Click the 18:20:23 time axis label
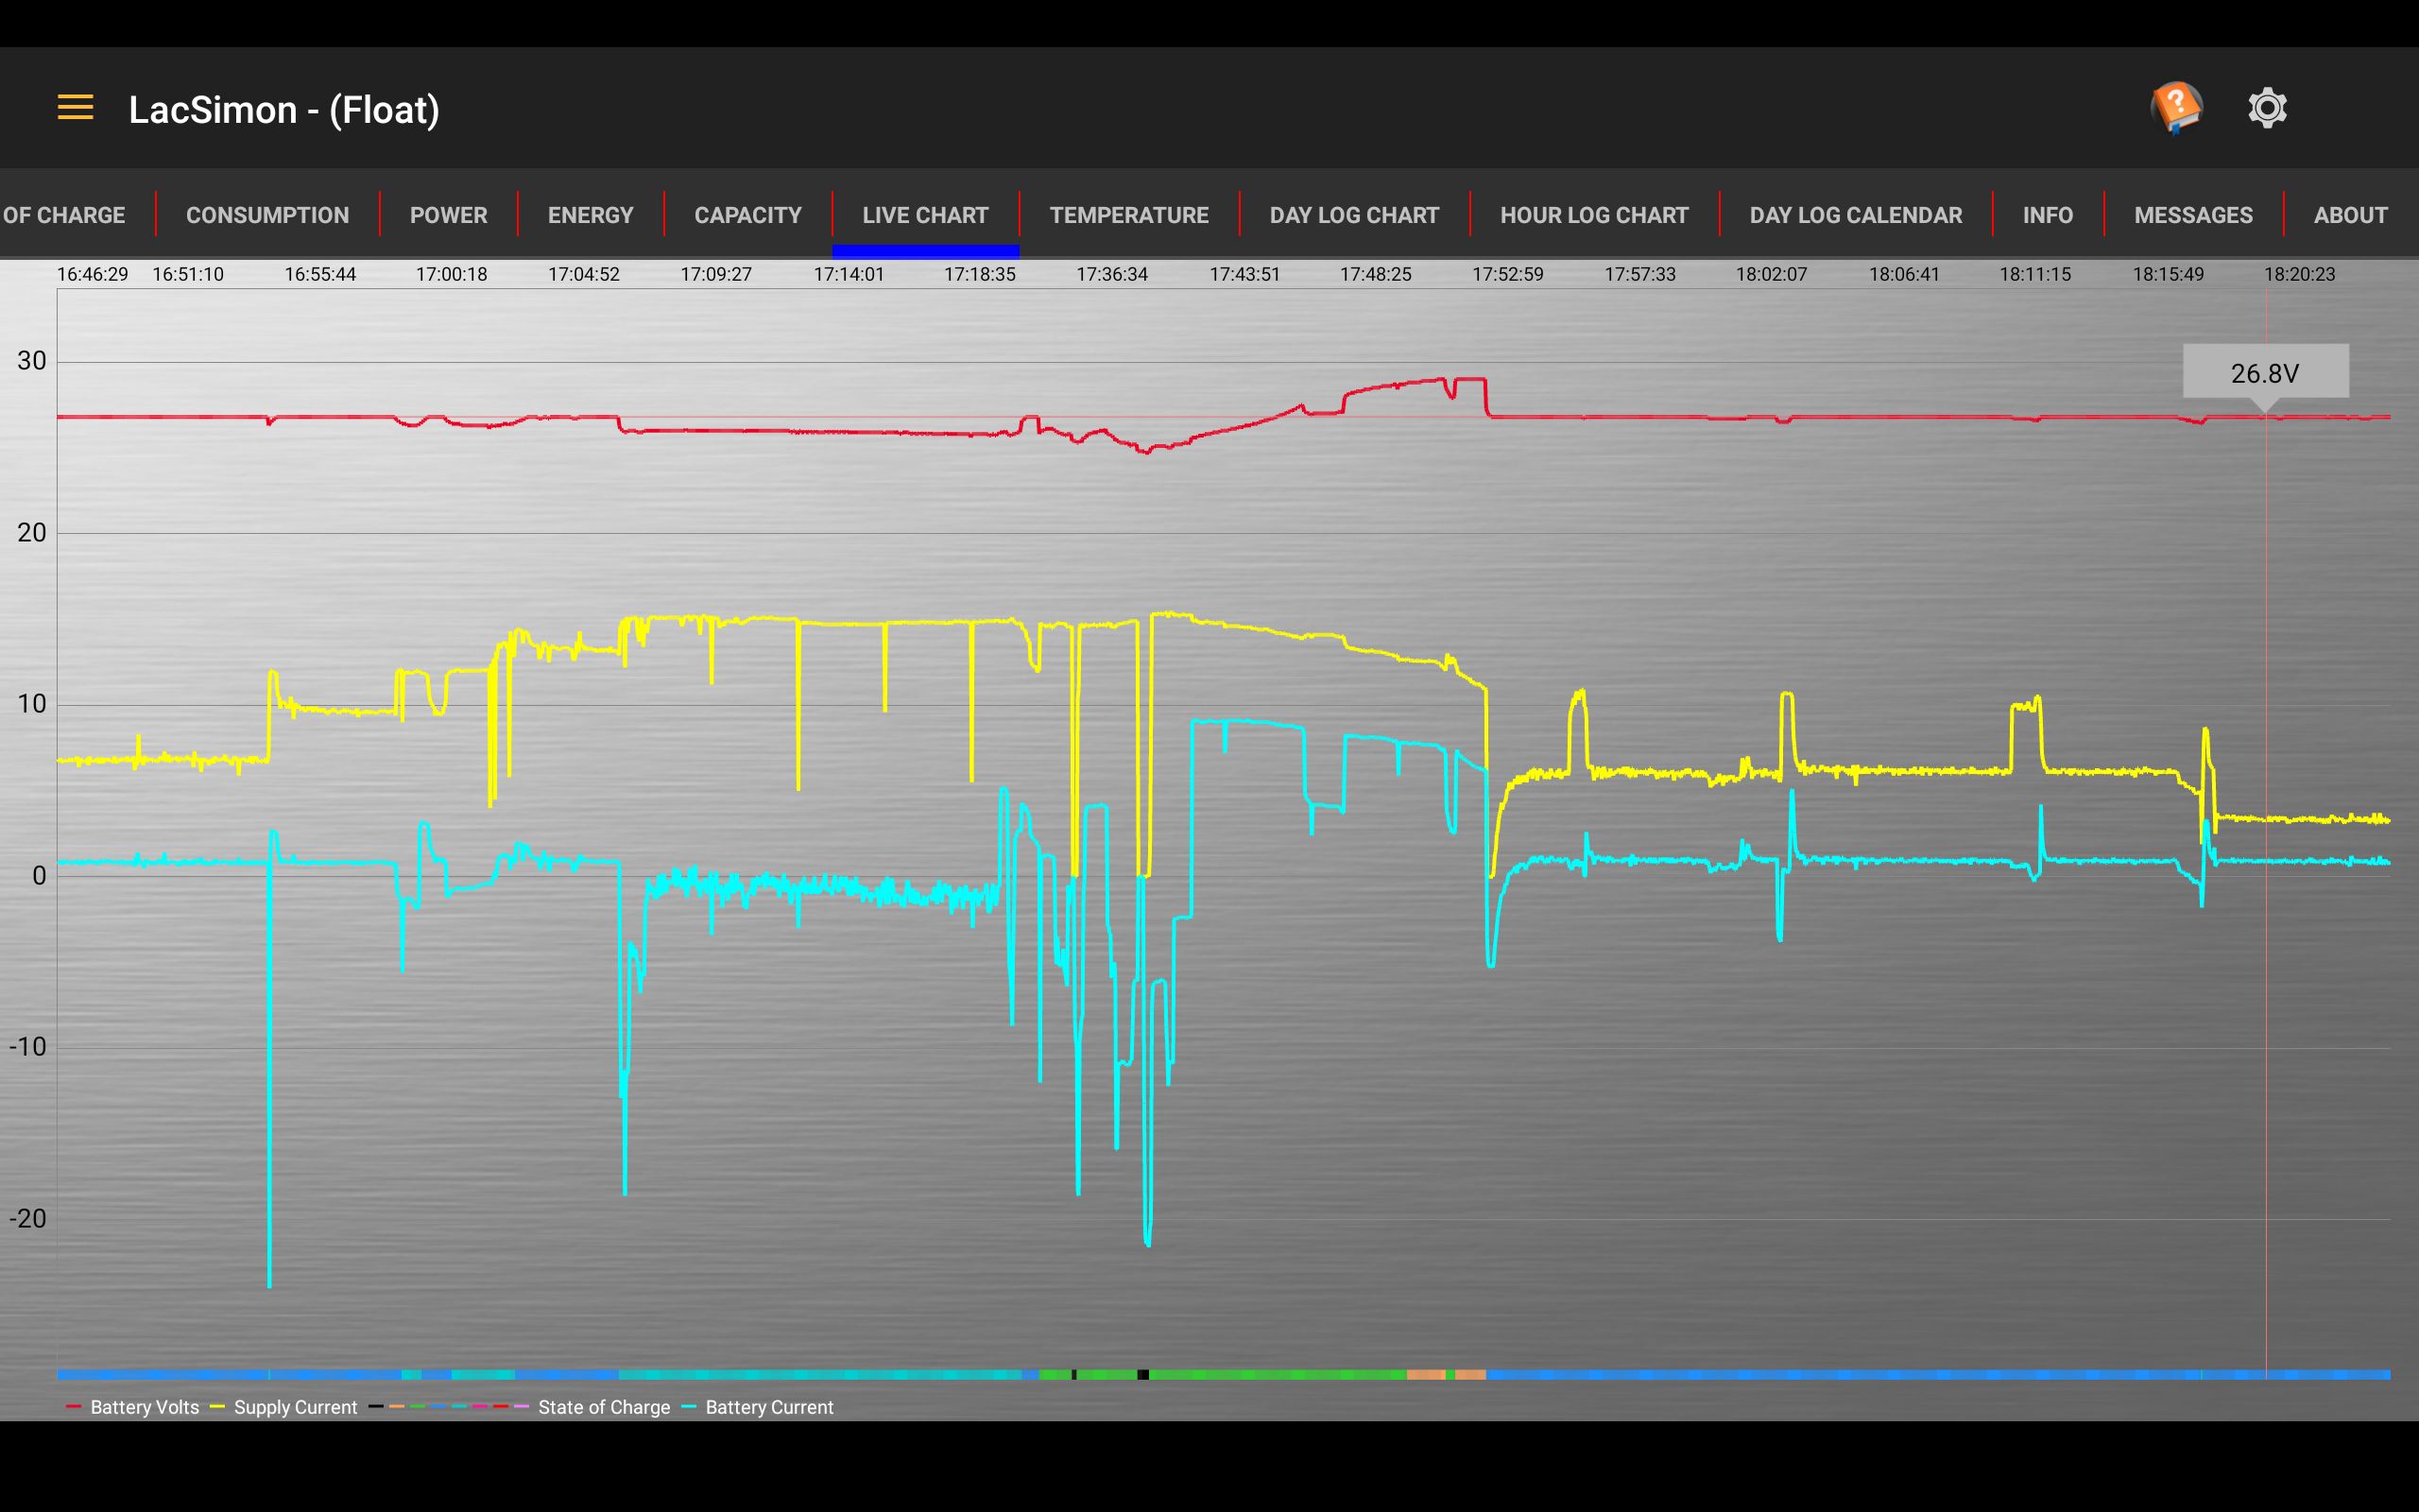The height and width of the screenshot is (1512, 2419). pyautogui.click(x=2299, y=274)
